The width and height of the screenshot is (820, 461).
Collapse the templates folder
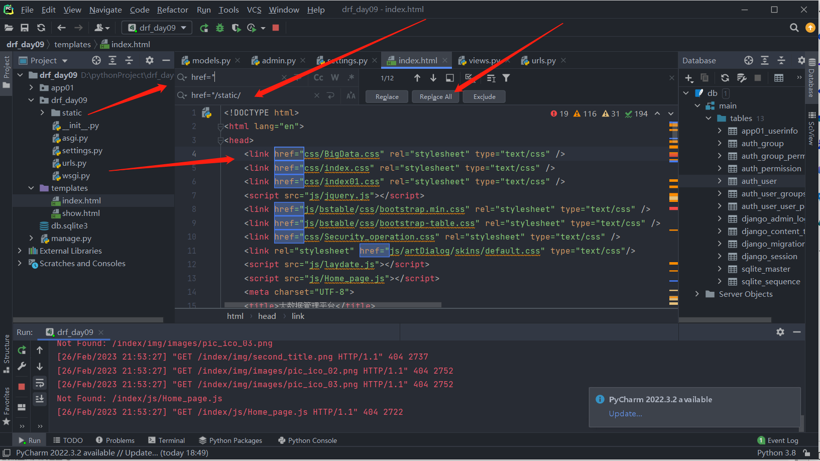coord(31,188)
